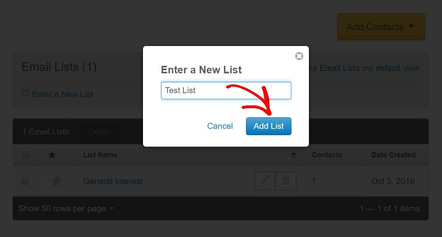Image resolution: width=442 pixels, height=237 pixels.
Task: Click the Add List button
Action: [x=269, y=126]
